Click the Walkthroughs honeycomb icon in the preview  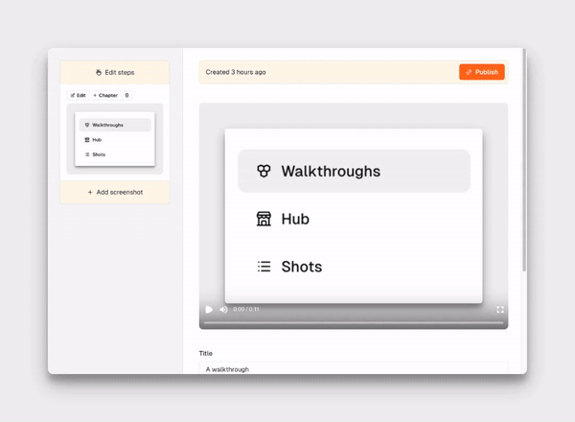tap(264, 171)
